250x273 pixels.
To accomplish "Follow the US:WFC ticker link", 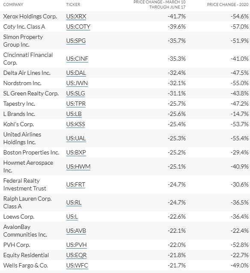I will (x=77, y=265).
